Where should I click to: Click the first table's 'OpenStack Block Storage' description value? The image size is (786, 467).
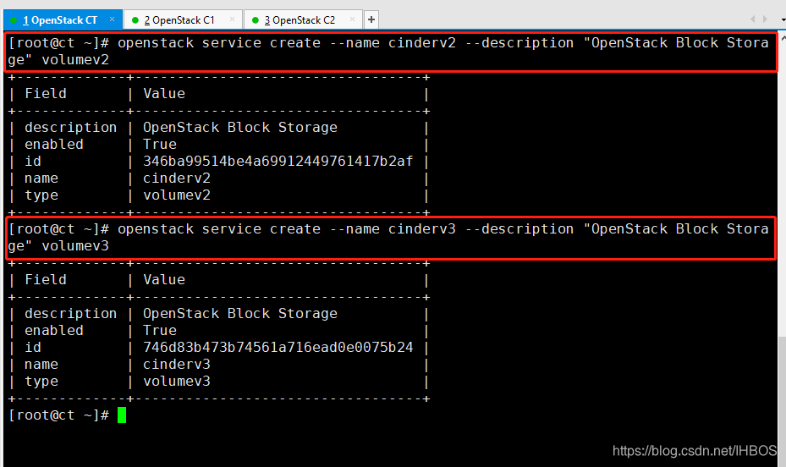point(240,128)
